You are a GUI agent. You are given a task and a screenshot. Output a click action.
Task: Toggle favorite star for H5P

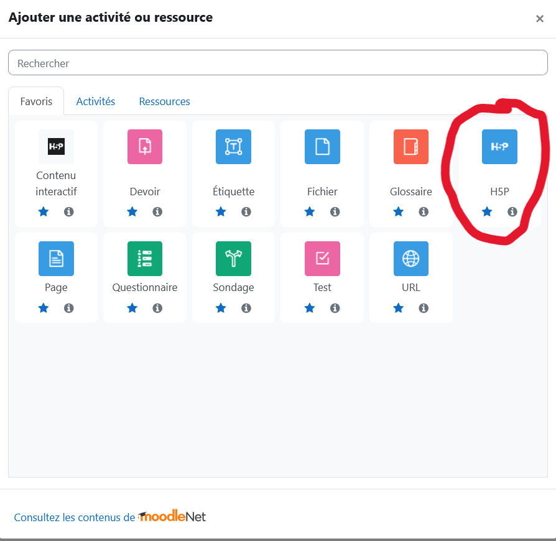[x=487, y=211]
